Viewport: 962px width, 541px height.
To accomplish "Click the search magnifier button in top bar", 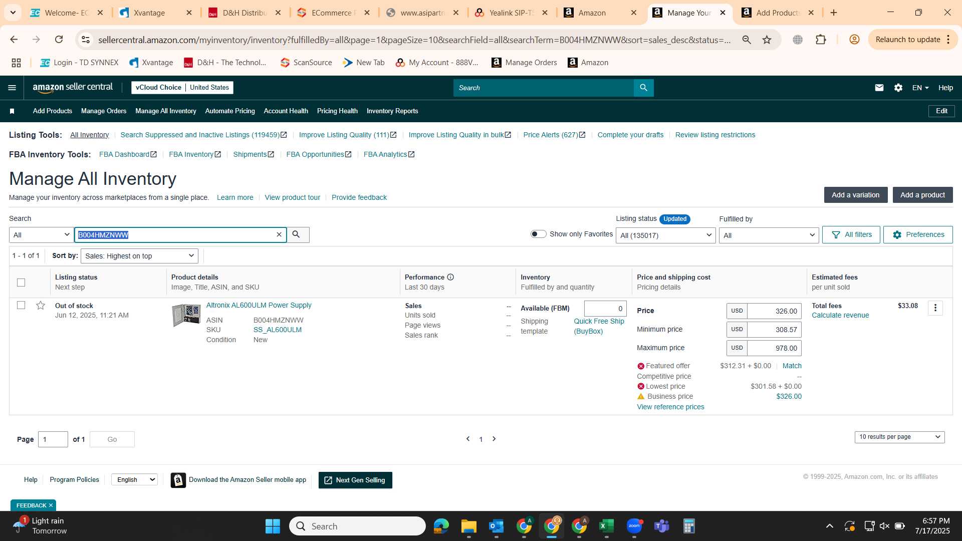I will tap(643, 88).
